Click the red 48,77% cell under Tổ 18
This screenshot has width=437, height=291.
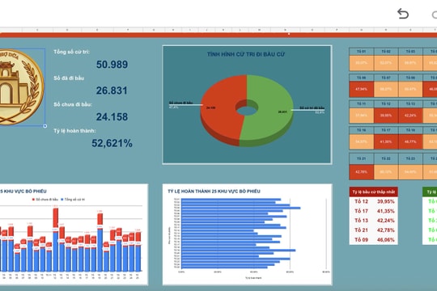(x=410, y=141)
